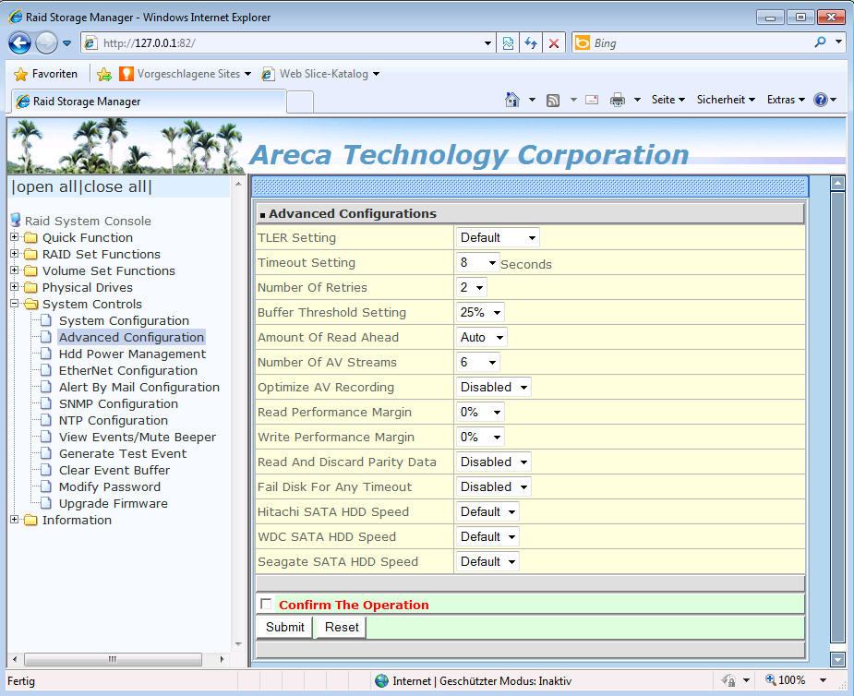The height and width of the screenshot is (696, 854).
Task: Click the horizontal scrollbar in sidebar
Action: (111, 660)
